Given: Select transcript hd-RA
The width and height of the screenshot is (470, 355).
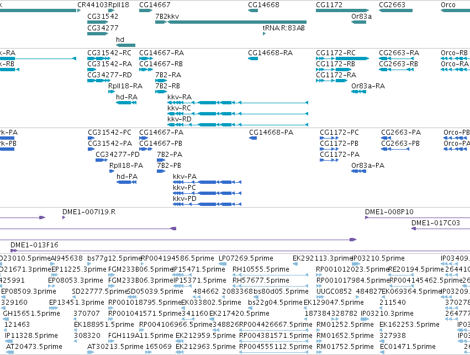Looking at the screenshot, I should 126,103.
